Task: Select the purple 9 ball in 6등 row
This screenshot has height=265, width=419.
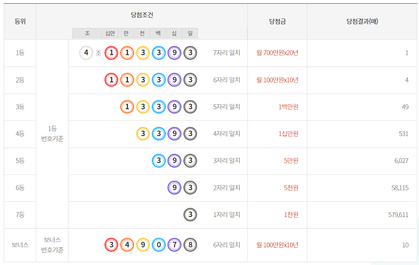Action: pyautogui.click(x=175, y=188)
